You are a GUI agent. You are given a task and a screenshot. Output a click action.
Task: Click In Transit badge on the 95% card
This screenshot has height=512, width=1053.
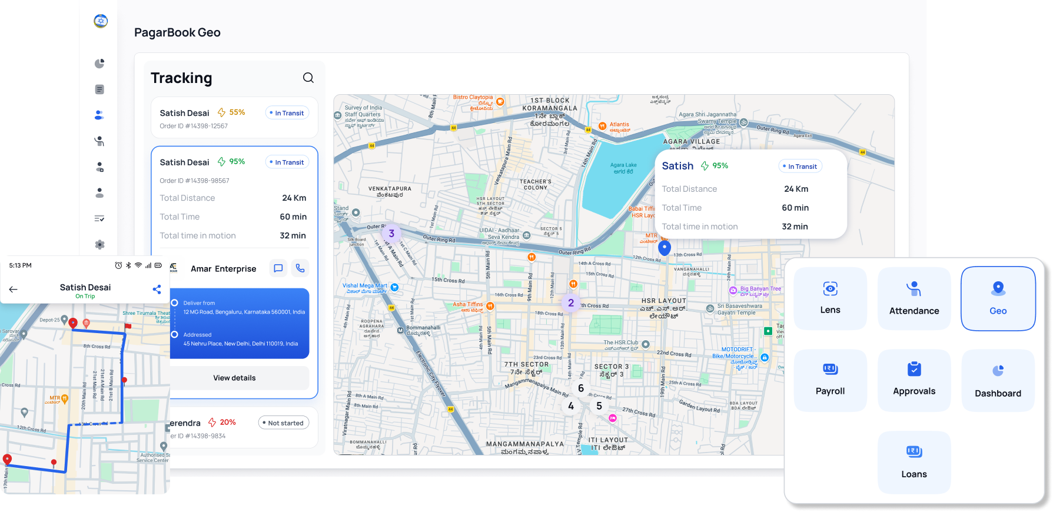[287, 162]
